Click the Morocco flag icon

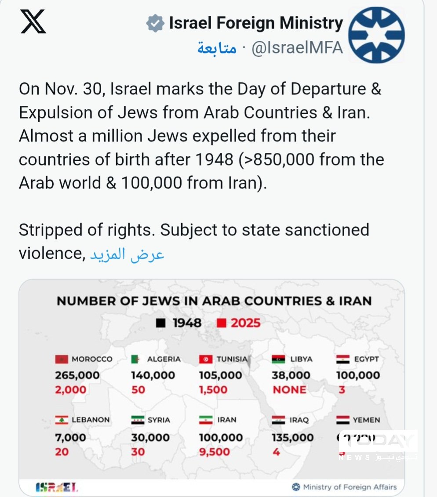[x=62, y=359]
